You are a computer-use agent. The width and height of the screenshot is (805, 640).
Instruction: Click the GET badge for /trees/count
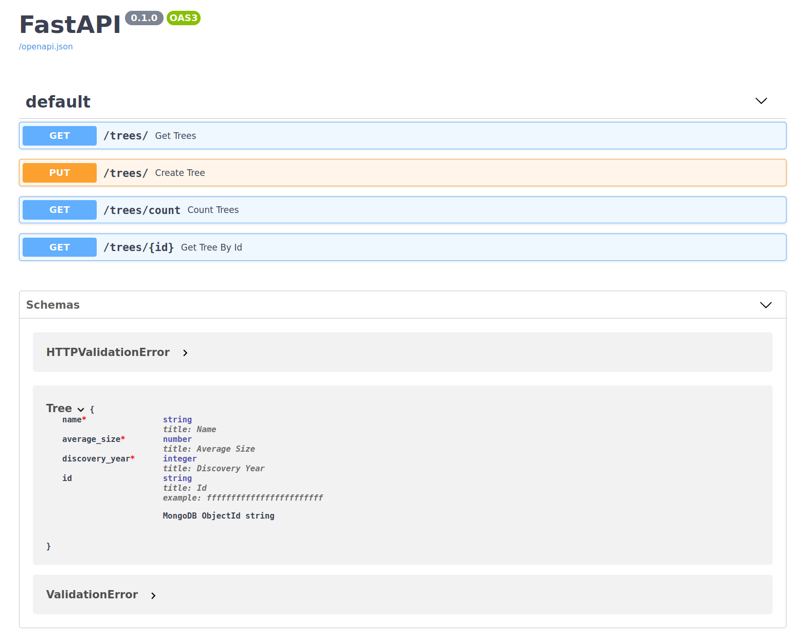point(60,210)
